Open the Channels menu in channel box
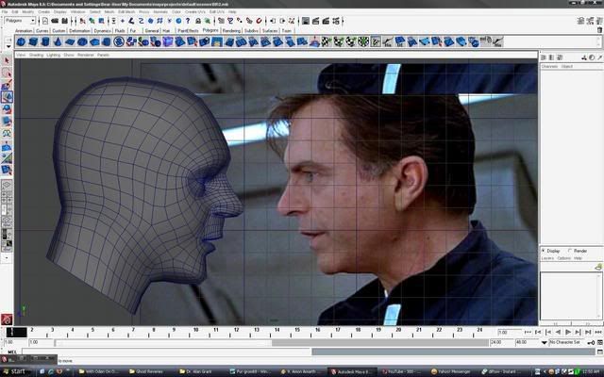 [549, 67]
